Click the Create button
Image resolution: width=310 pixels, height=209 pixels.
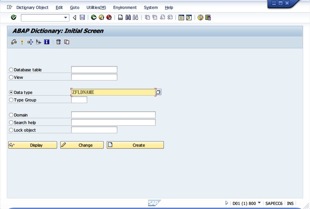click(x=135, y=145)
